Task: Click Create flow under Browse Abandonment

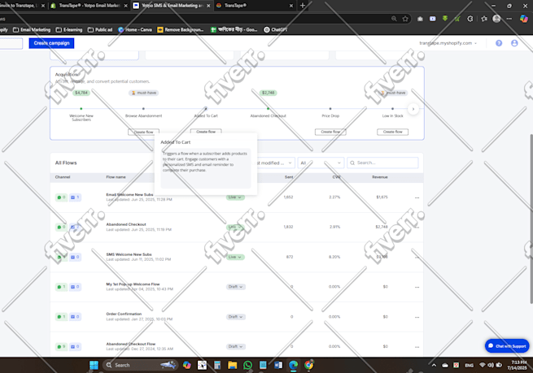Action: (x=143, y=132)
